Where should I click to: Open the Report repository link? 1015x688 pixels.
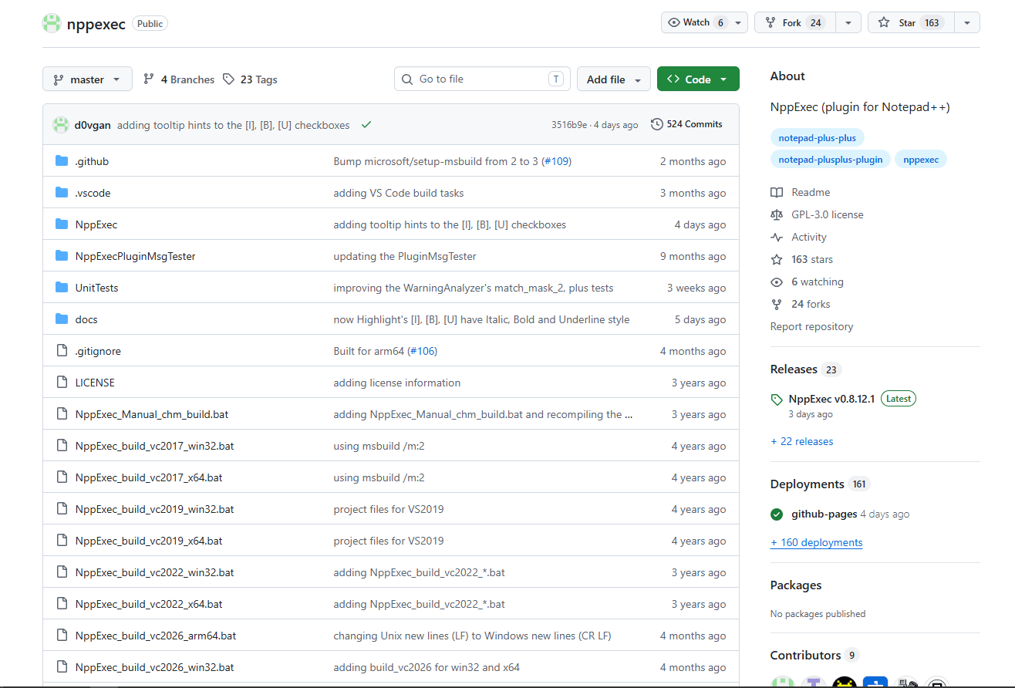click(x=811, y=326)
